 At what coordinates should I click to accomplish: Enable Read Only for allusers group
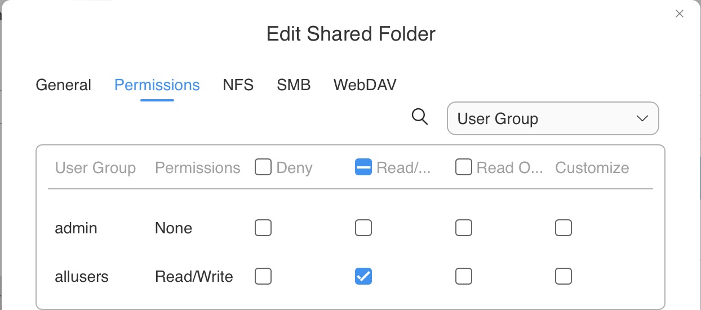click(x=464, y=276)
